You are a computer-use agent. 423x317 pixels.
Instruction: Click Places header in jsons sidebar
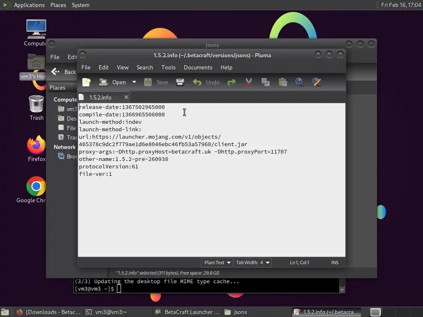[x=57, y=88]
